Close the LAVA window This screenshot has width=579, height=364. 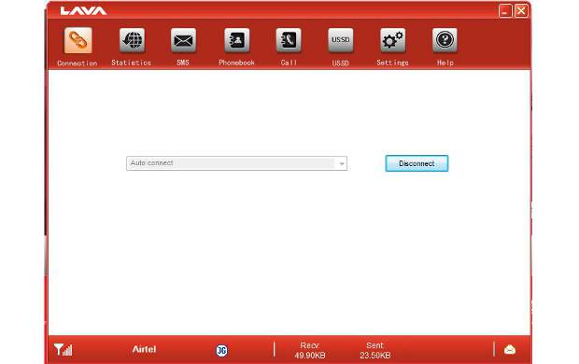point(521,10)
